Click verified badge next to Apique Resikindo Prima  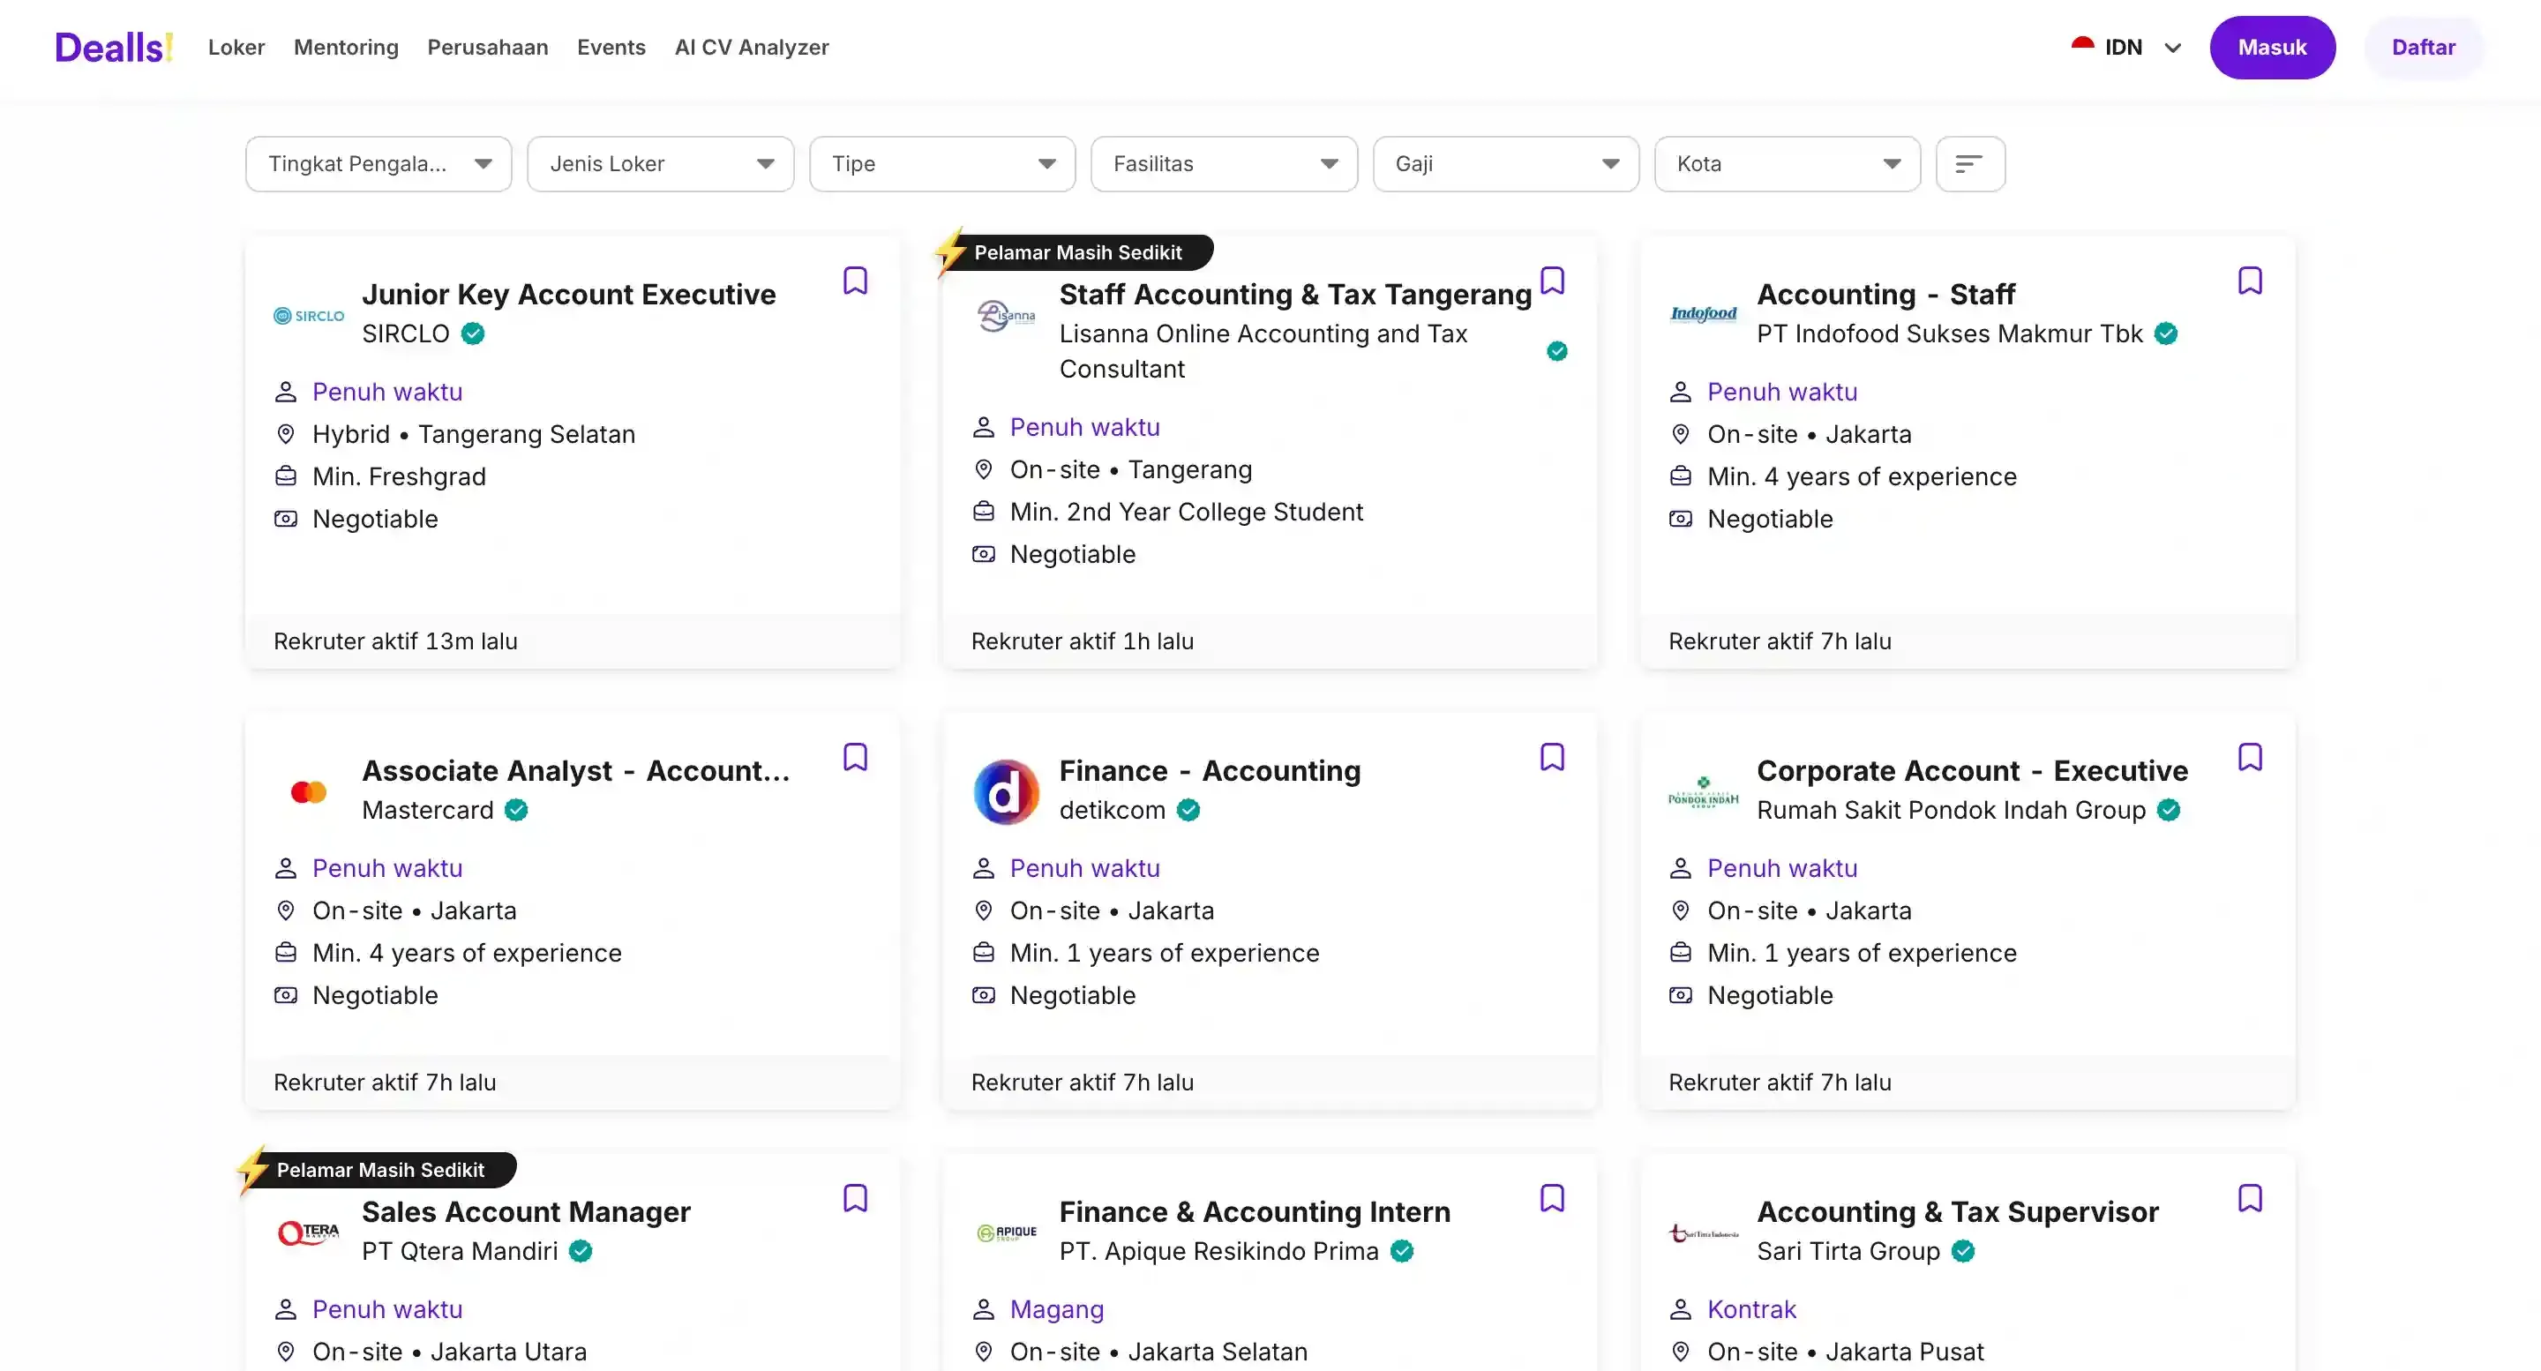[x=1402, y=1251]
